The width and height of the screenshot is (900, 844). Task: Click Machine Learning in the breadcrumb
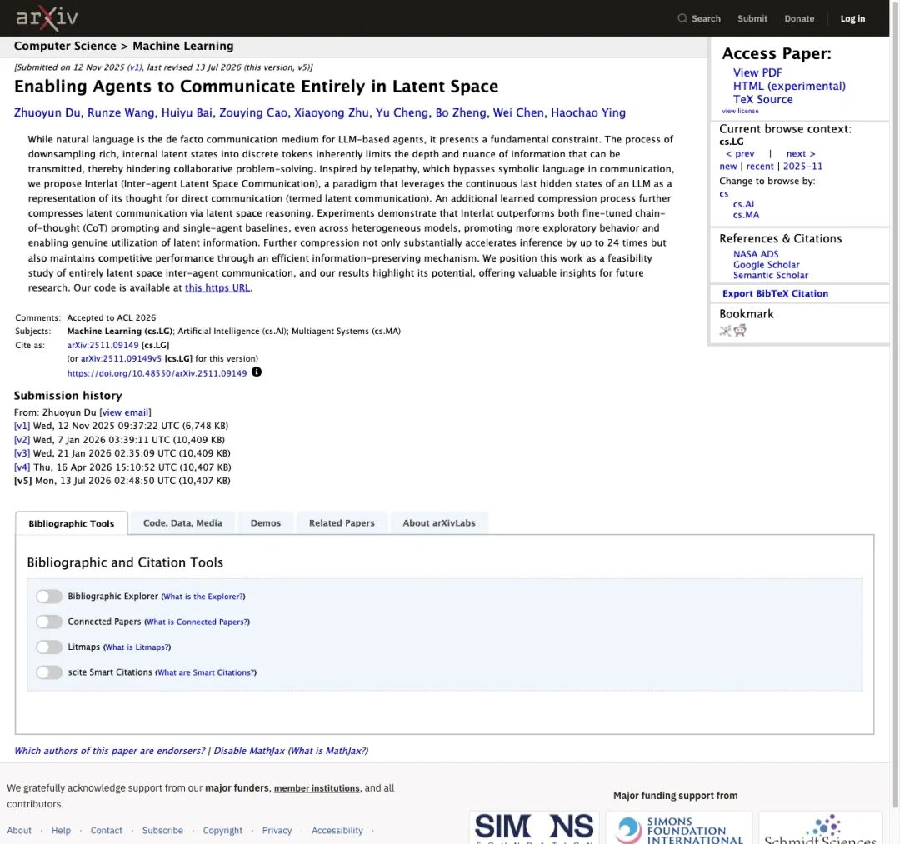(183, 46)
